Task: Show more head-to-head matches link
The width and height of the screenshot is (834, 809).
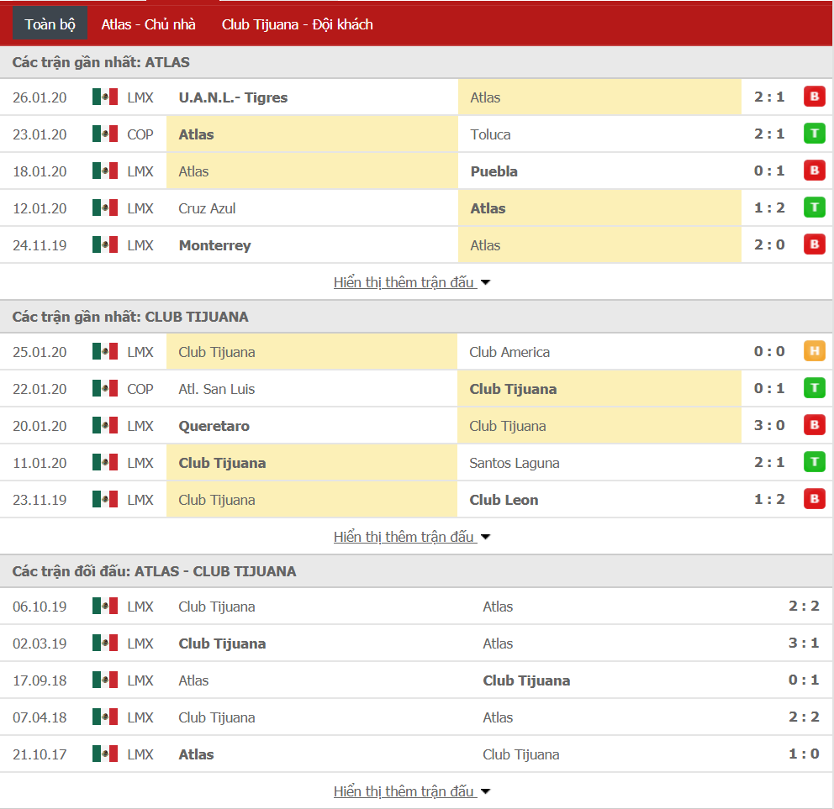Action: click(404, 791)
